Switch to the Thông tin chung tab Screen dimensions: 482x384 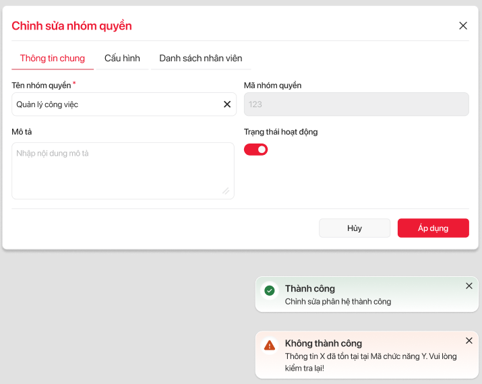pyautogui.click(x=53, y=59)
